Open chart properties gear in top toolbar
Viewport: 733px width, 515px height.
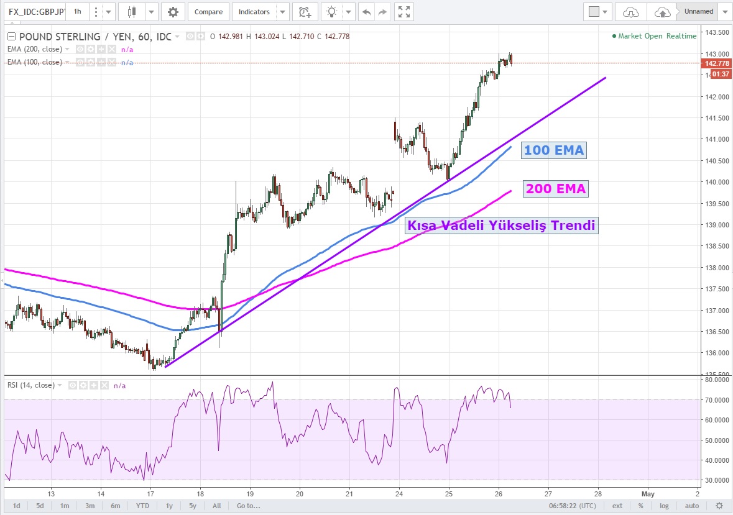(x=173, y=12)
